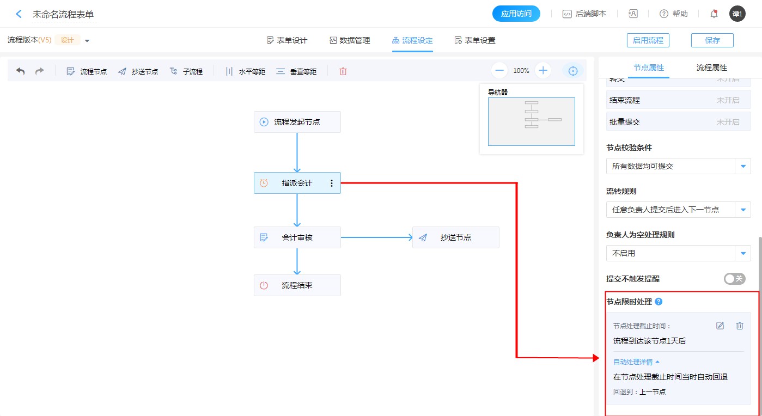Delete the node deadline rule
This screenshot has height=416, width=762.
pos(739,326)
